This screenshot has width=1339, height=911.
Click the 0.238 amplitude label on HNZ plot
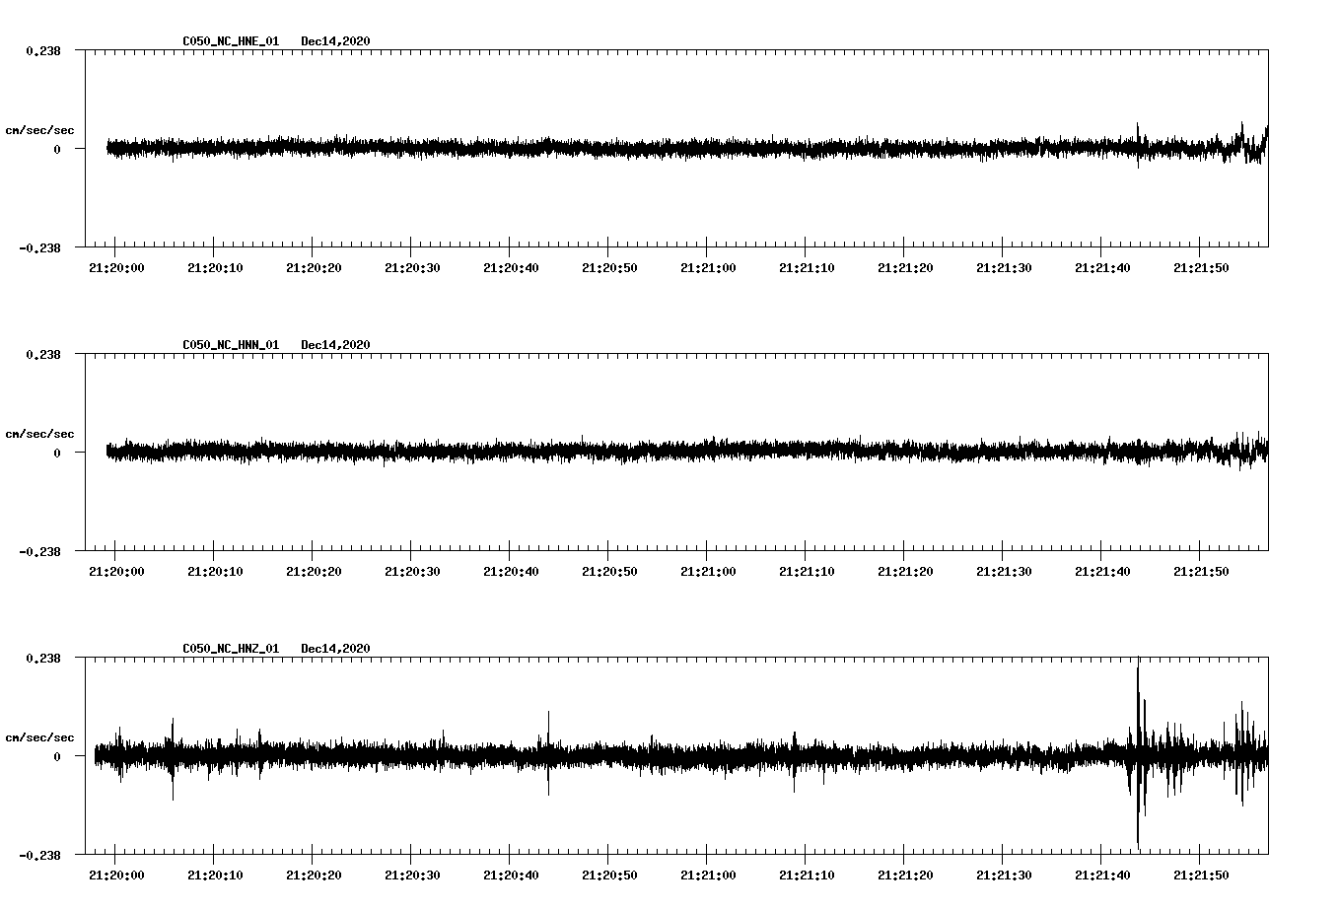44,659
